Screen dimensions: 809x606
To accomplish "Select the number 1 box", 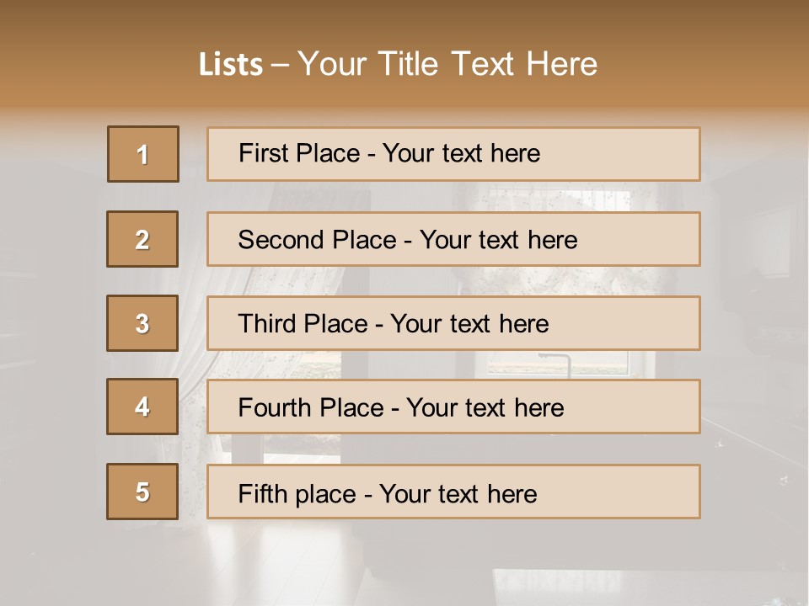I will click(x=143, y=154).
